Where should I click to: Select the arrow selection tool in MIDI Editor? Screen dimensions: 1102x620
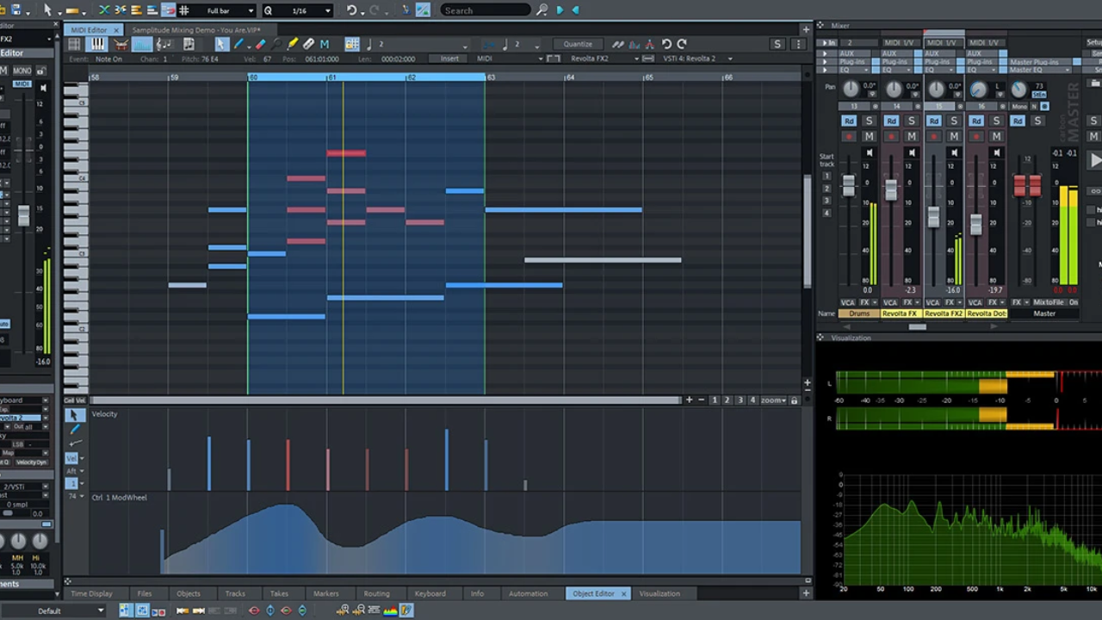click(x=221, y=45)
